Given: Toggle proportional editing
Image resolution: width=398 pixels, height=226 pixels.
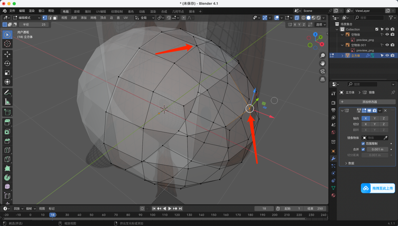Looking at the screenshot, I should point(184,18).
